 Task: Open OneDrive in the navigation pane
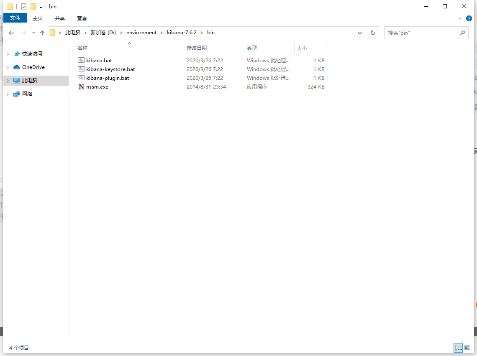(x=33, y=67)
